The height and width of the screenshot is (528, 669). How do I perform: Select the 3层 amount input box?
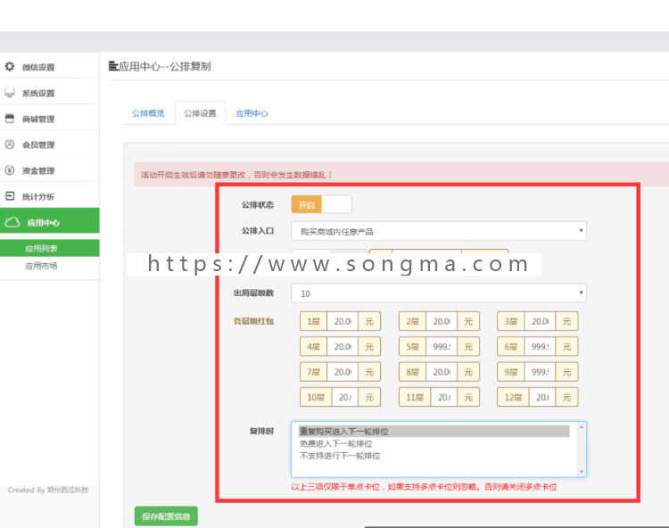[x=540, y=322]
